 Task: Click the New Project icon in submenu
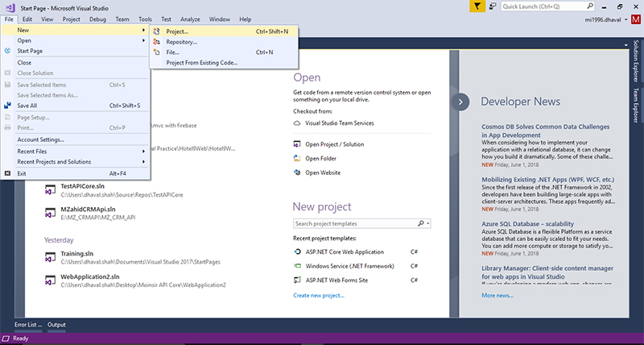157,31
